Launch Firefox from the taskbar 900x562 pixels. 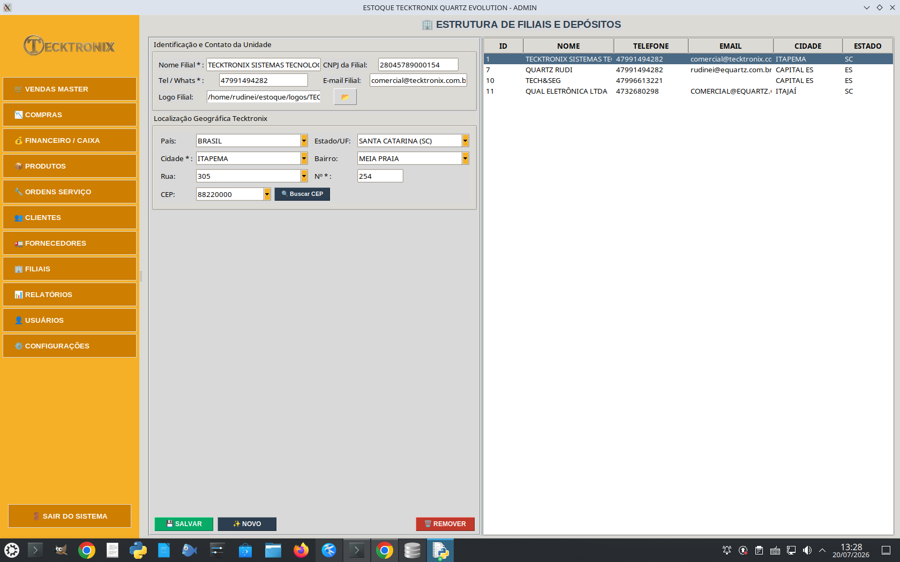[301, 550]
